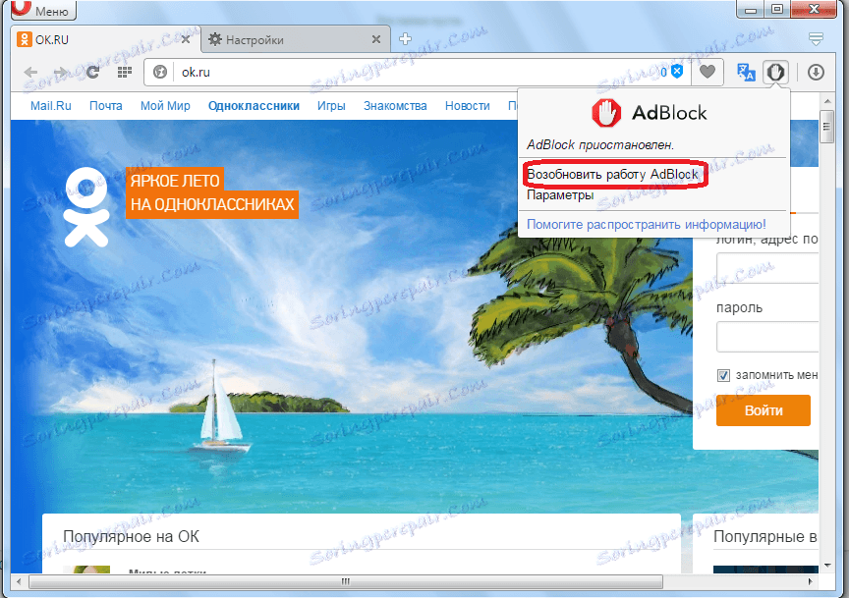Open a new tab with the plus button
The width and height of the screenshot is (849, 598).
click(405, 40)
